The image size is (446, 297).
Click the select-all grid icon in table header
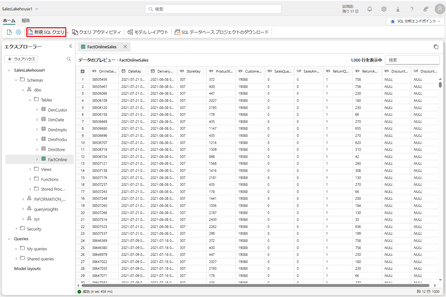(83, 71)
